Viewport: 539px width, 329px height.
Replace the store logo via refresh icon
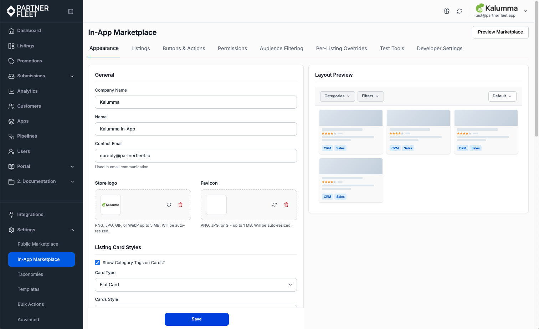(x=169, y=205)
